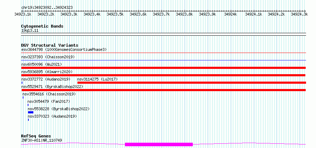The height and width of the screenshot is (148, 316).
Task: Click the 34923.5k ruler tick label
Action: click(115, 14)
